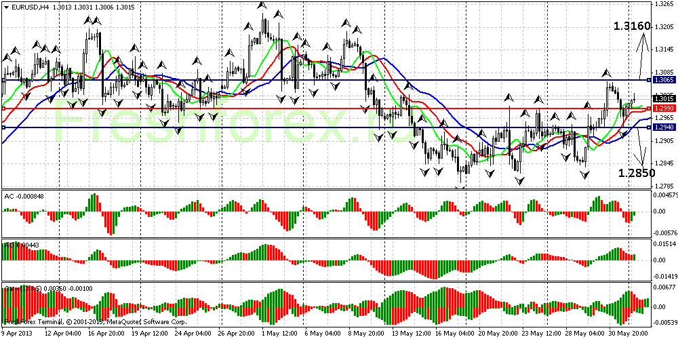Image resolution: width=678 pixels, height=339 pixels.
Task: Click the triangle arrow before EURUSD,H4 title
Action: [6, 7]
